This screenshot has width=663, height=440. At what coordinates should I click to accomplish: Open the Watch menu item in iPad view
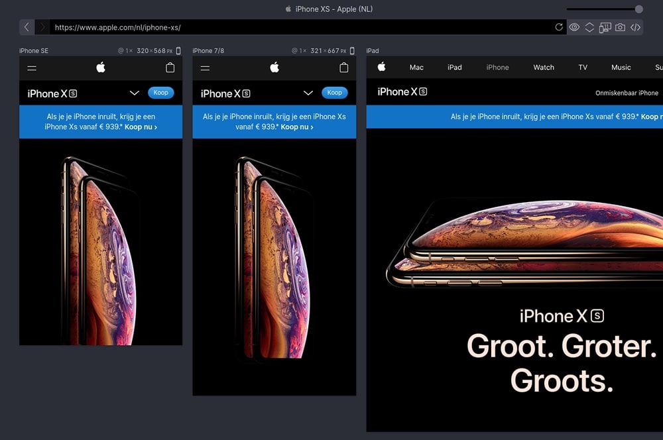pyautogui.click(x=544, y=67)
